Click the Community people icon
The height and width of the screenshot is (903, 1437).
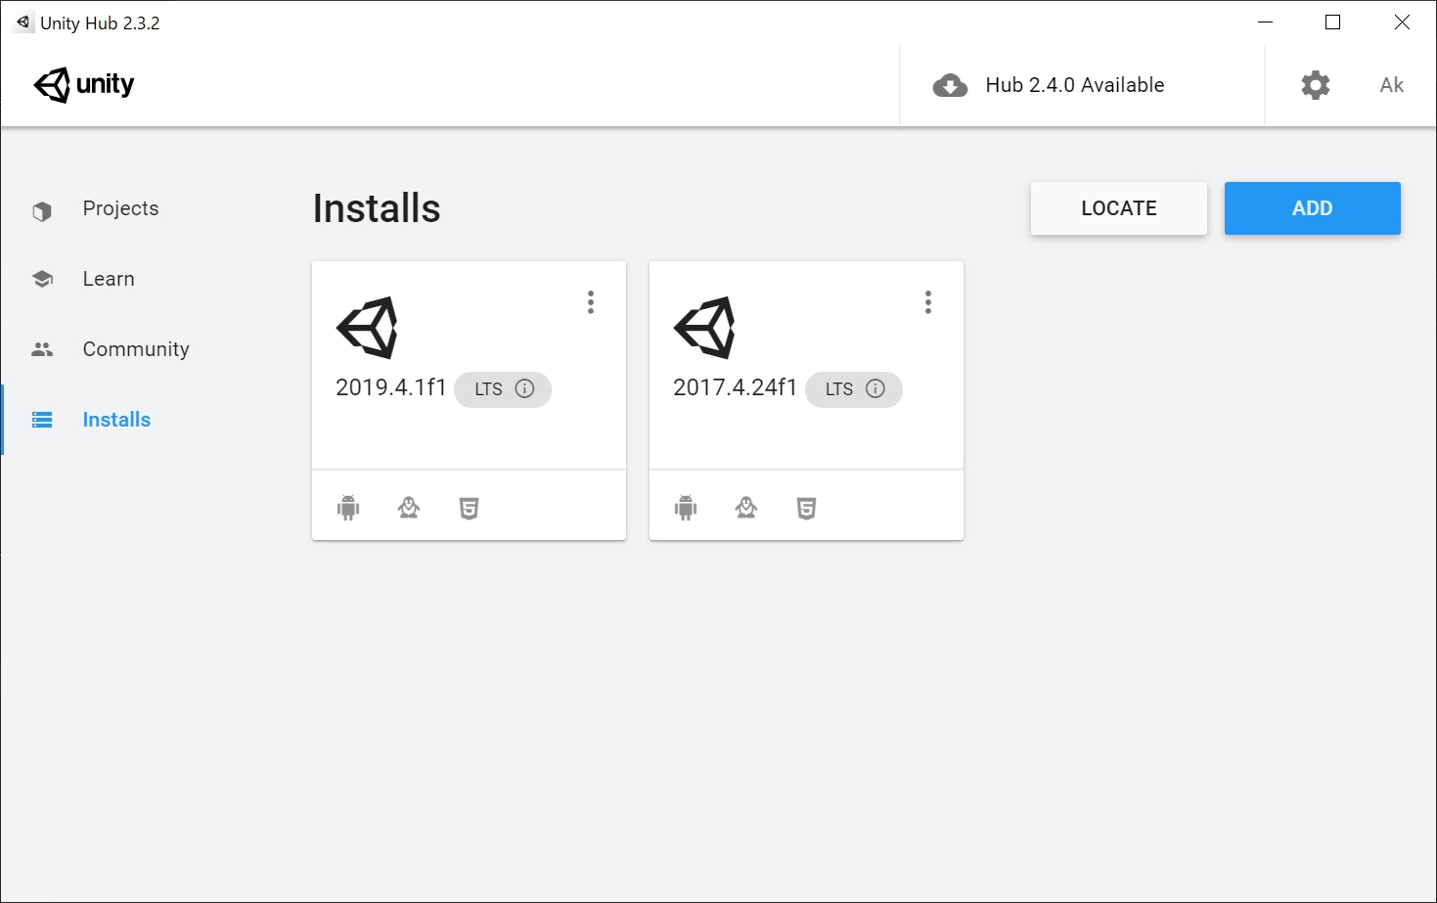click(x=42, y=349)
